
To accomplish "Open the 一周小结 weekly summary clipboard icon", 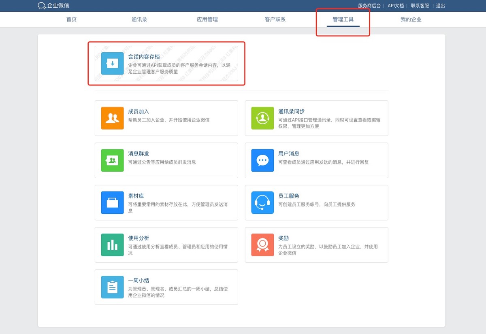I will (112, 287).
